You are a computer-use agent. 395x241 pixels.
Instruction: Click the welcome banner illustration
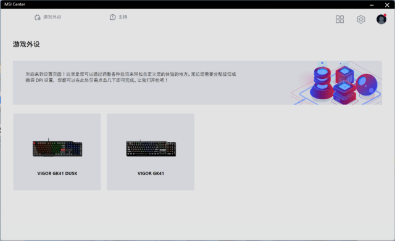[x=337, y=83]
